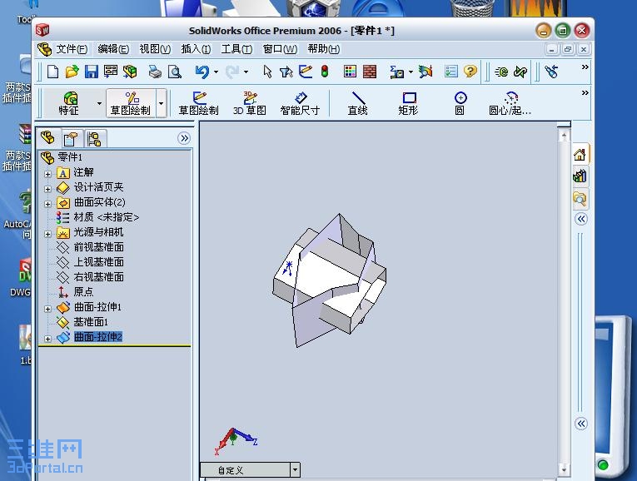Screen dimensions: 637x481
Task: Open the 帮助(H) menu
Action: coord(323,49)
